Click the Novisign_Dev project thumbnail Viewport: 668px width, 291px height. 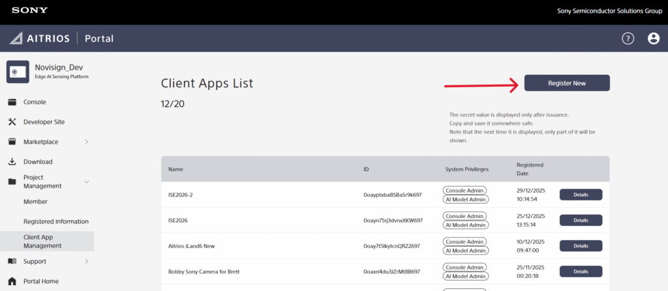click(x=18, y=72)
